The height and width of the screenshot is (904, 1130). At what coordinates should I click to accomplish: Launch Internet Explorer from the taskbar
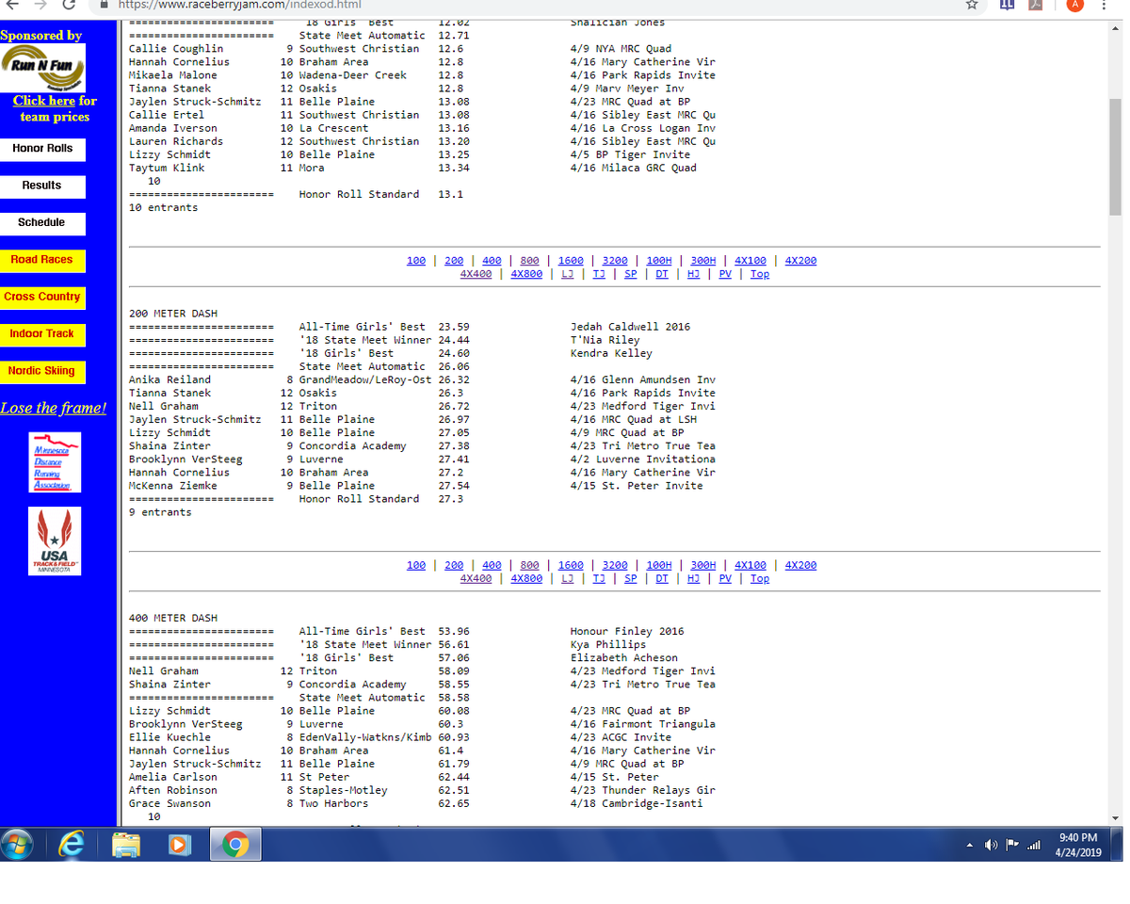(72, 846)
